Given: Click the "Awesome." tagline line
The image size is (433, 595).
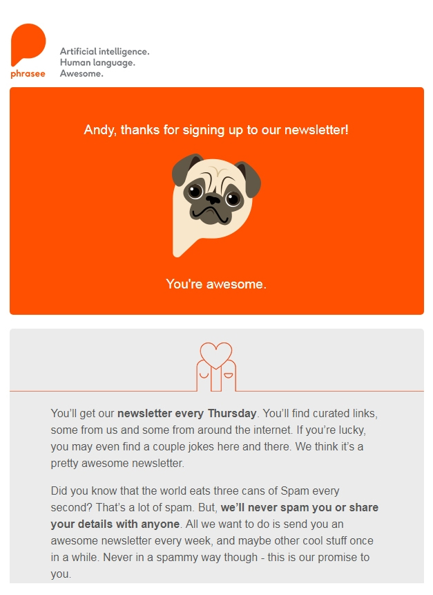Looking at the screenshot, I should point(81,73).
